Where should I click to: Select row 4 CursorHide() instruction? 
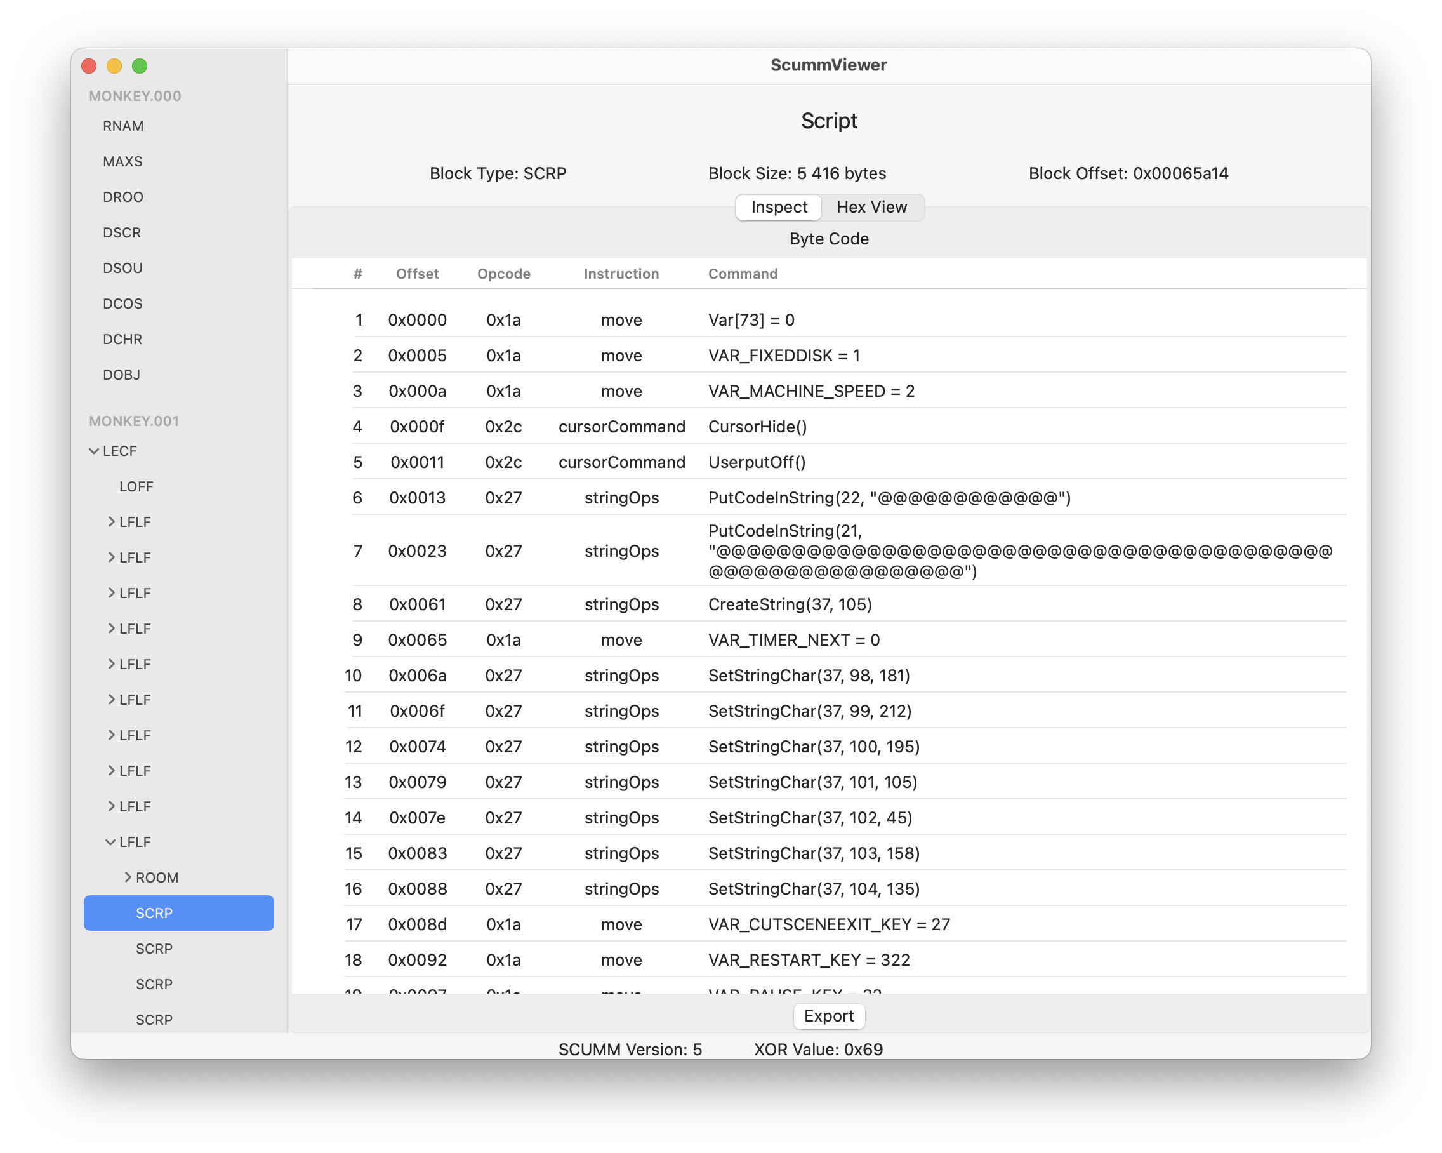(757, 426)
